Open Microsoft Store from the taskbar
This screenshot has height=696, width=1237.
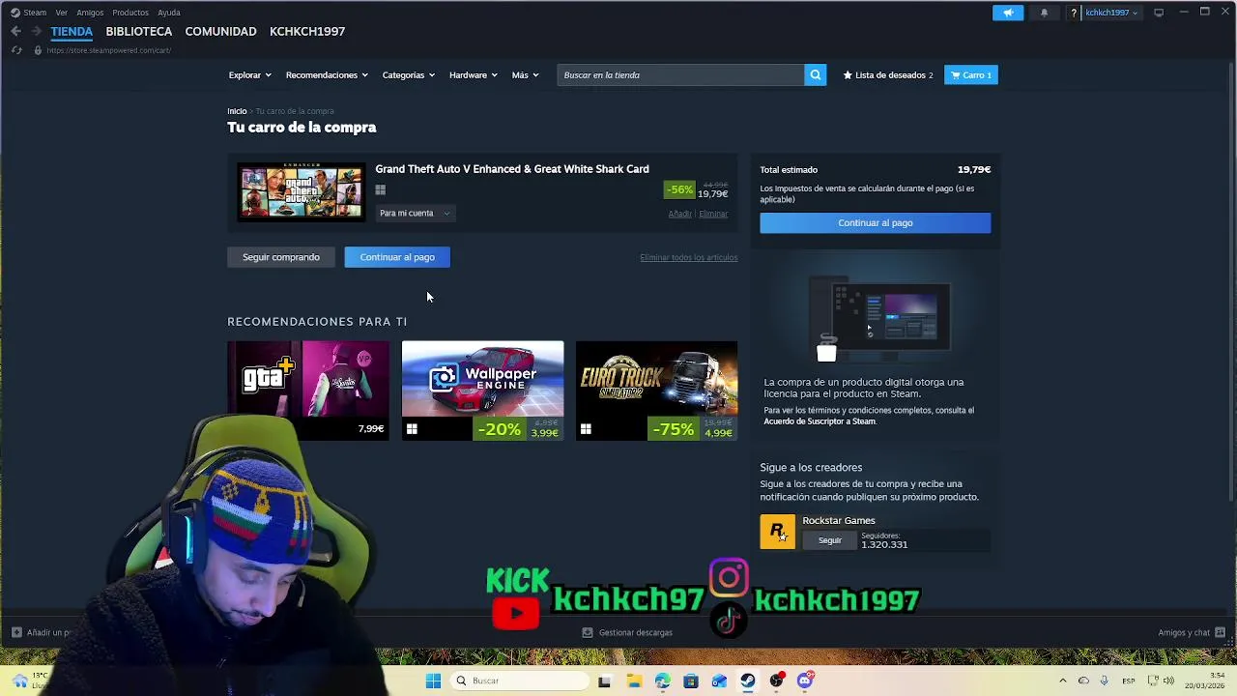pyautogui.click(x=690, y=681)
